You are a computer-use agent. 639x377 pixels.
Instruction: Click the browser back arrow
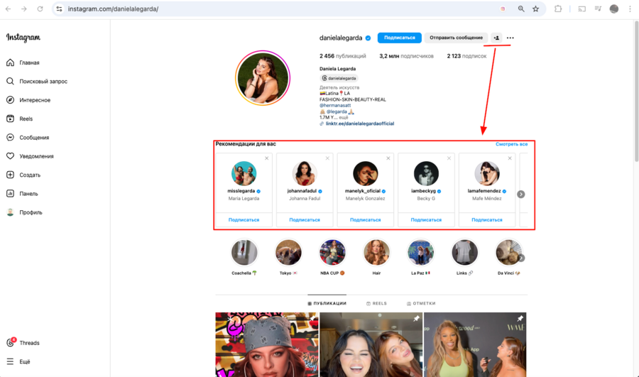(8, 9)
